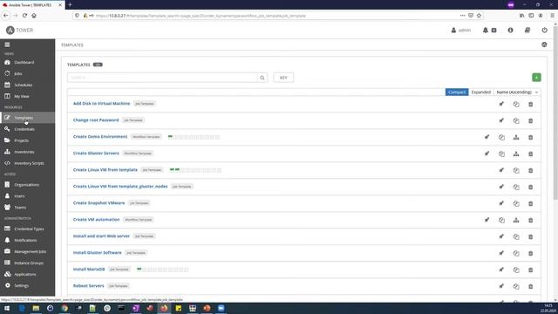Click the first status square of Install MariaDB
This screenshot has width=558, height=314.
[139, 270]
